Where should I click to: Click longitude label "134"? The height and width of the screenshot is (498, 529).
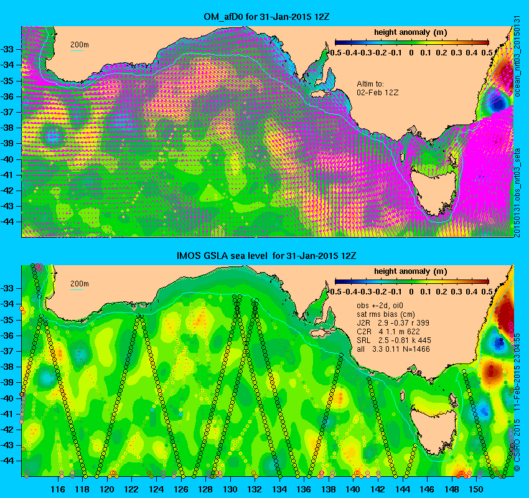pos(279,489)
